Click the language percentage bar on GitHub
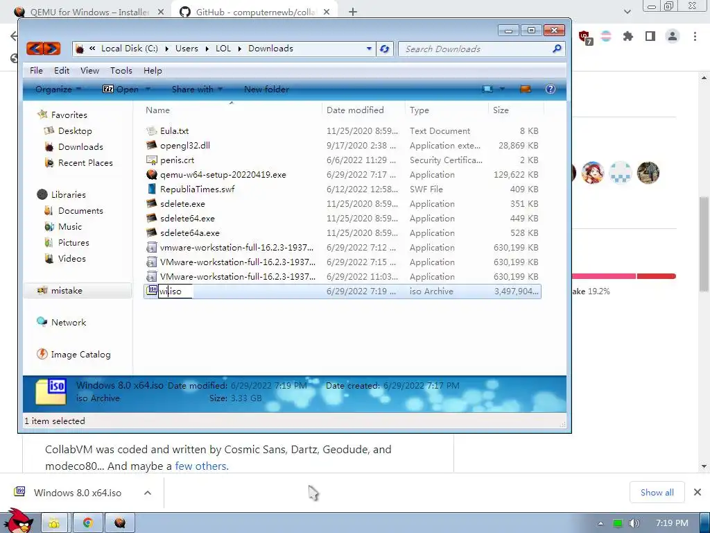This screenshot has width=710, height=533. pyautogui.click(x=624, y=276)
